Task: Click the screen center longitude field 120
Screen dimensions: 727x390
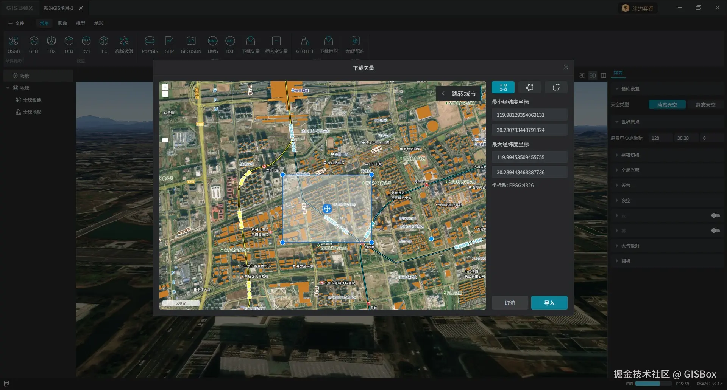Action: tap(660, 138)
